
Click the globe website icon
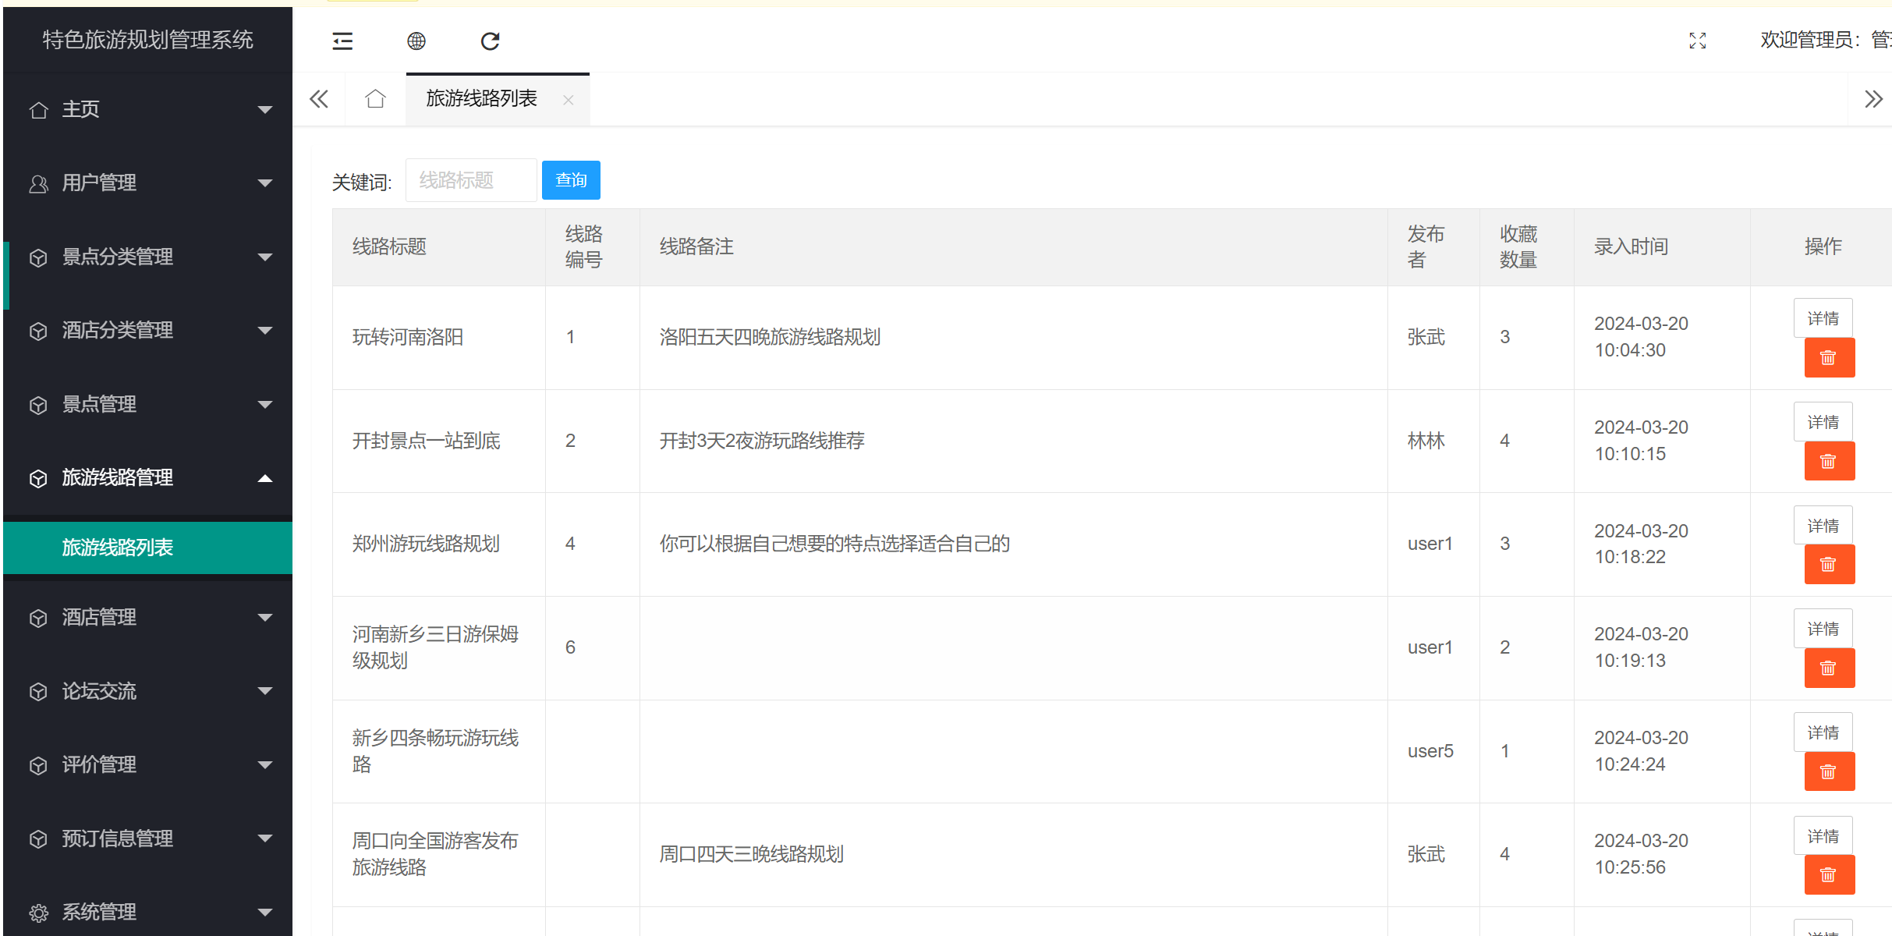pos(416,41)
